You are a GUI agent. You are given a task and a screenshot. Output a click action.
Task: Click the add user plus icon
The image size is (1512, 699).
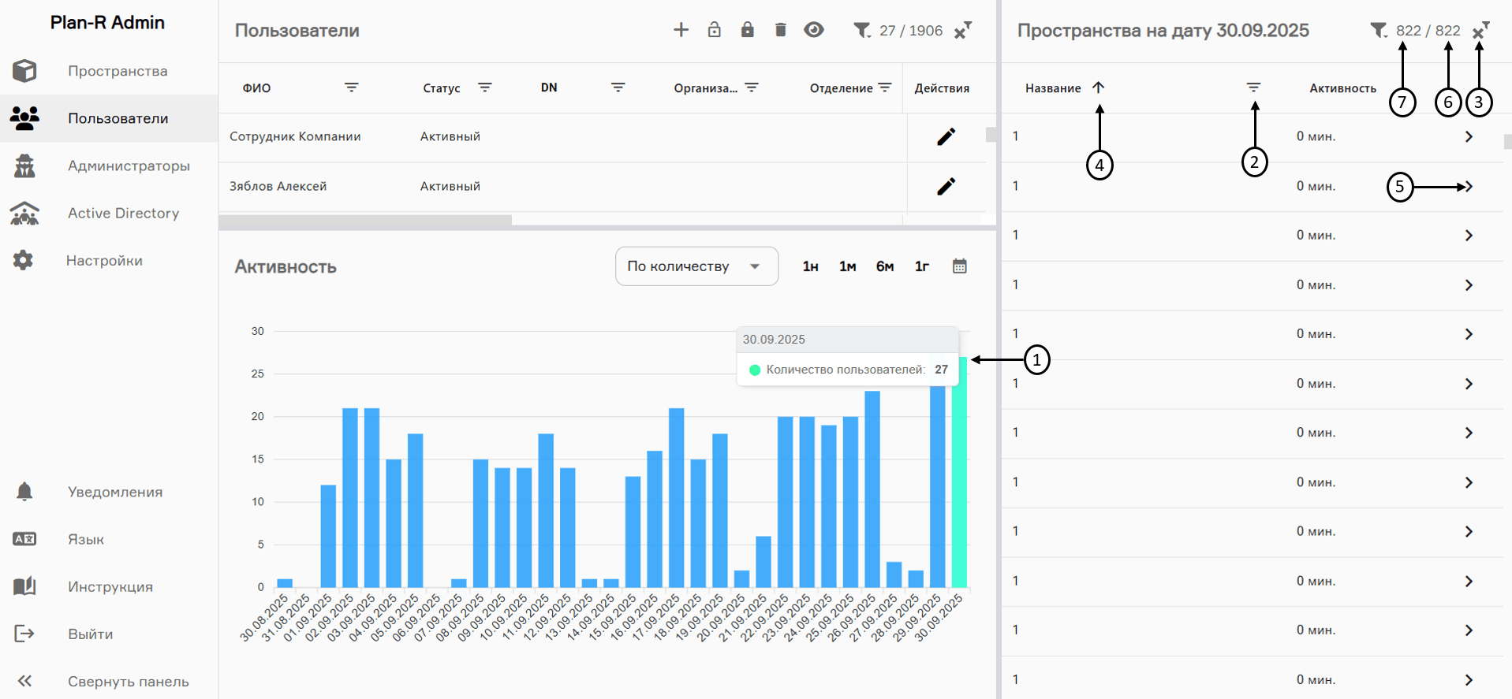(681, 30)
